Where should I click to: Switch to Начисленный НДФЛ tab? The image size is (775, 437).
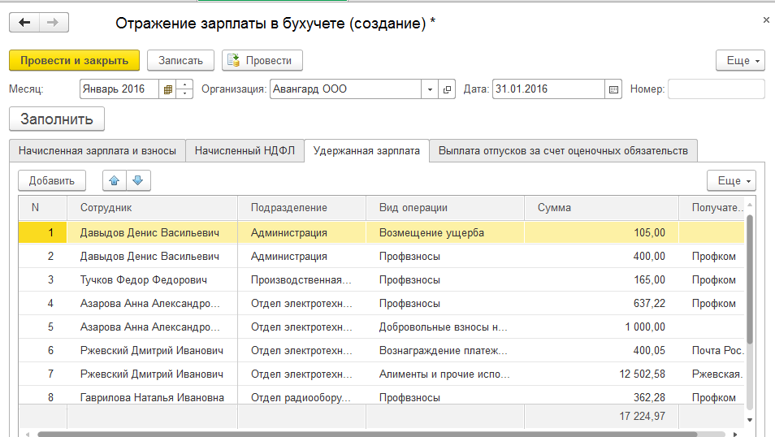point(245,151)
